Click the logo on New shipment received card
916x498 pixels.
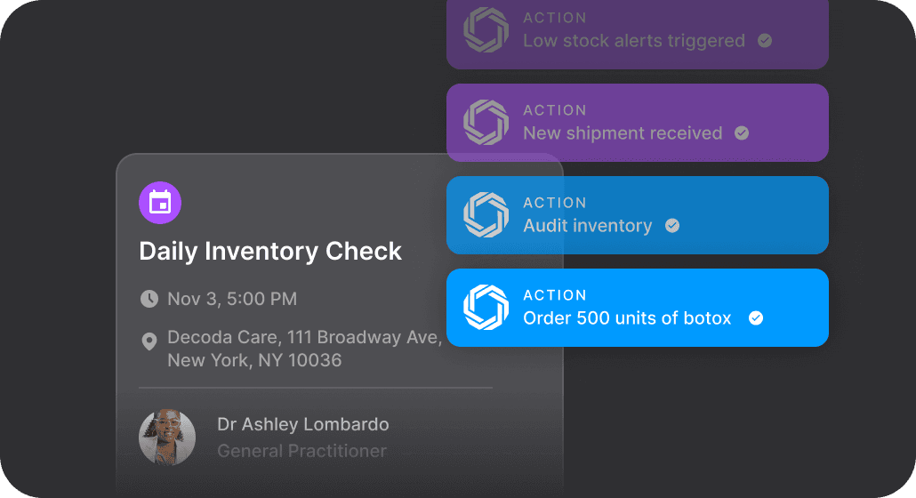coord(486,123)
